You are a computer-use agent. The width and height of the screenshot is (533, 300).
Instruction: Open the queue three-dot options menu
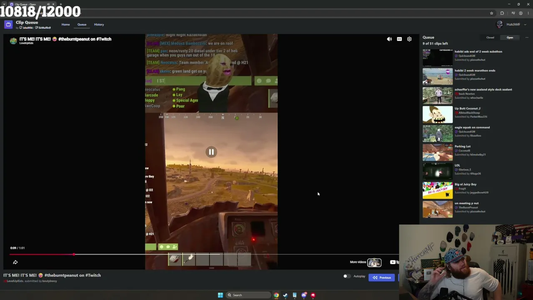coord(527,37)
